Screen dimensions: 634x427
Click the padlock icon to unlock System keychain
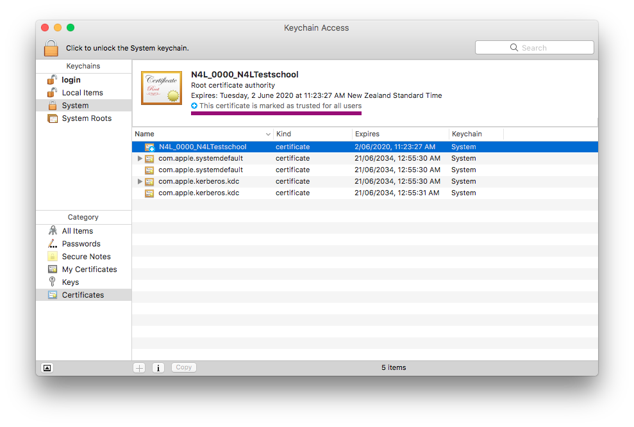point(51,48)
